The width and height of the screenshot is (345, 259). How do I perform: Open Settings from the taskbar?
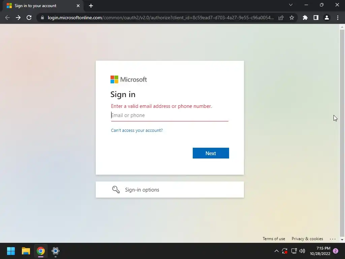pyautogui.click(x=56, y=251)
